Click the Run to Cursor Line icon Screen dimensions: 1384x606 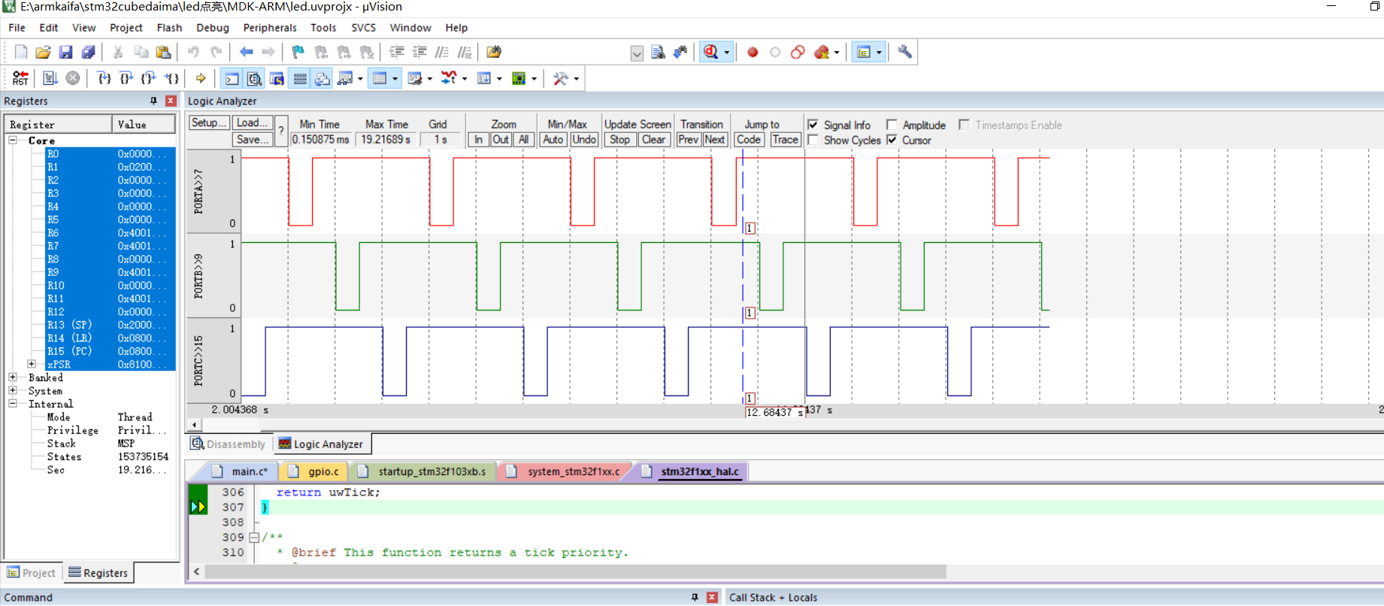click(x=172, y=78)
